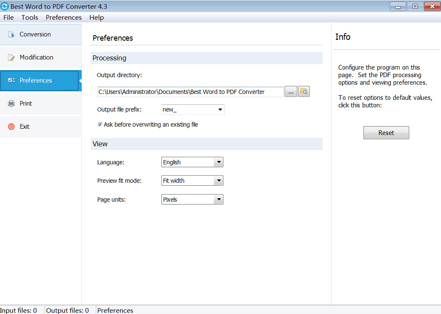Open the Preview fit mode dropdown
Image resolution: width=441 pixels, height=314 pixels.
pyautogui.click(x=192, y=181)
